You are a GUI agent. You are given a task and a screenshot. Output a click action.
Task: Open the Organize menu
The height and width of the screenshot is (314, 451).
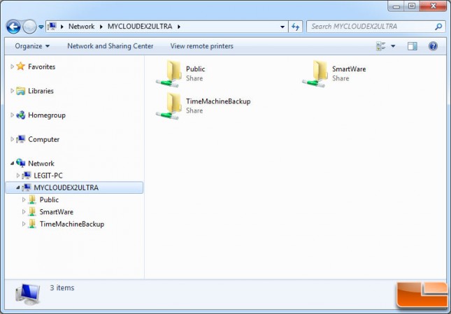tap(32, 46)
